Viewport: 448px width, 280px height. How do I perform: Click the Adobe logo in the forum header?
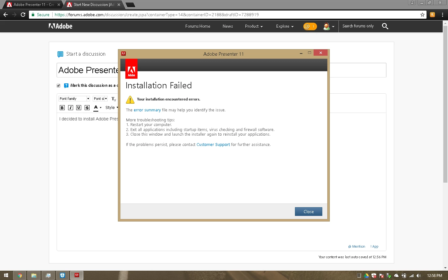60,26
